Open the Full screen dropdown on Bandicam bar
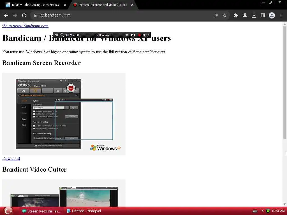The height and width of the screenshot is (215, 287). (127, 35)
